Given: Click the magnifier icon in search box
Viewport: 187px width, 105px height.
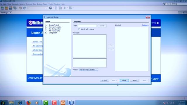Looking at the screenshot, I should click(164, 4).
